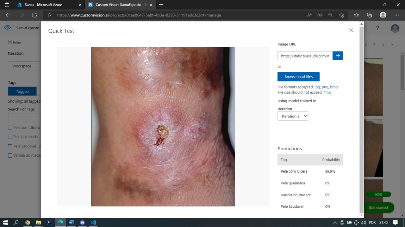The width and height of the screenshot is (405, 227).
Task: Click the Image URL input field
Action: coord(305,56)
